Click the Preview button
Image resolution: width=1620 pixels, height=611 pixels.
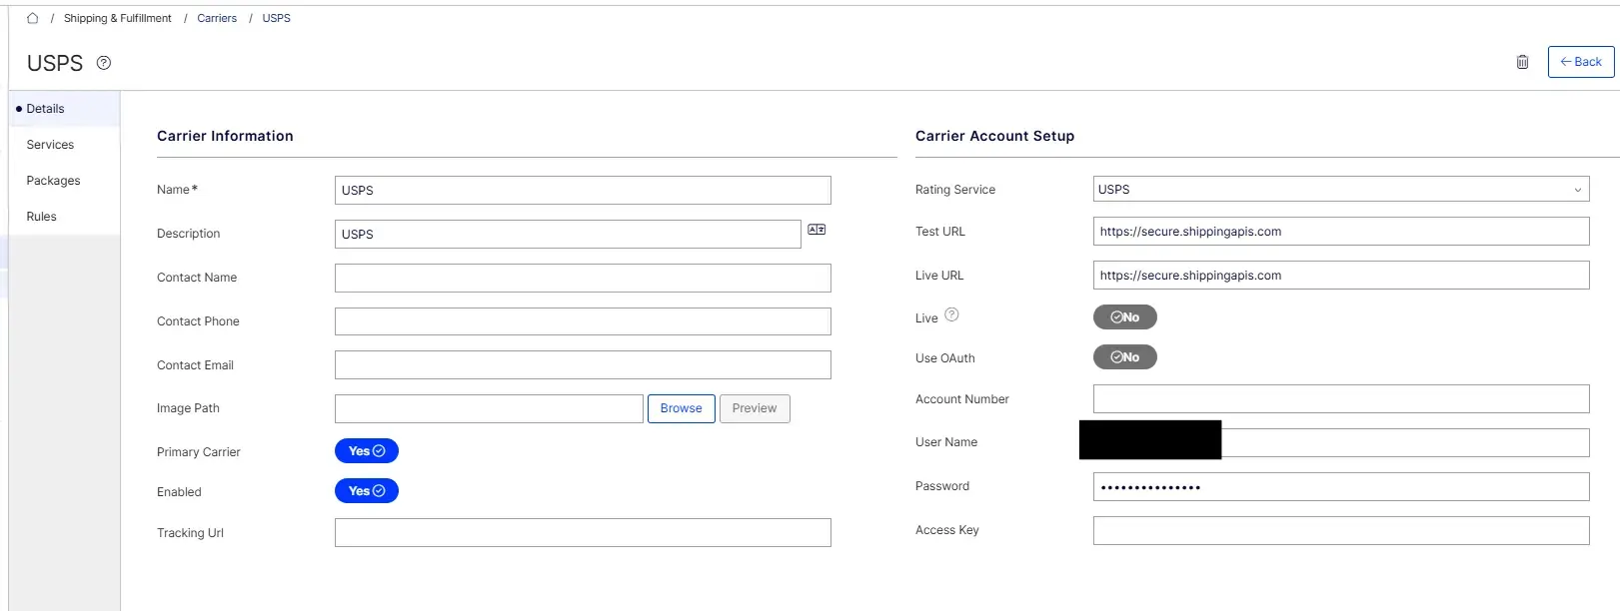pyautogui.click(x=755, y=408)
